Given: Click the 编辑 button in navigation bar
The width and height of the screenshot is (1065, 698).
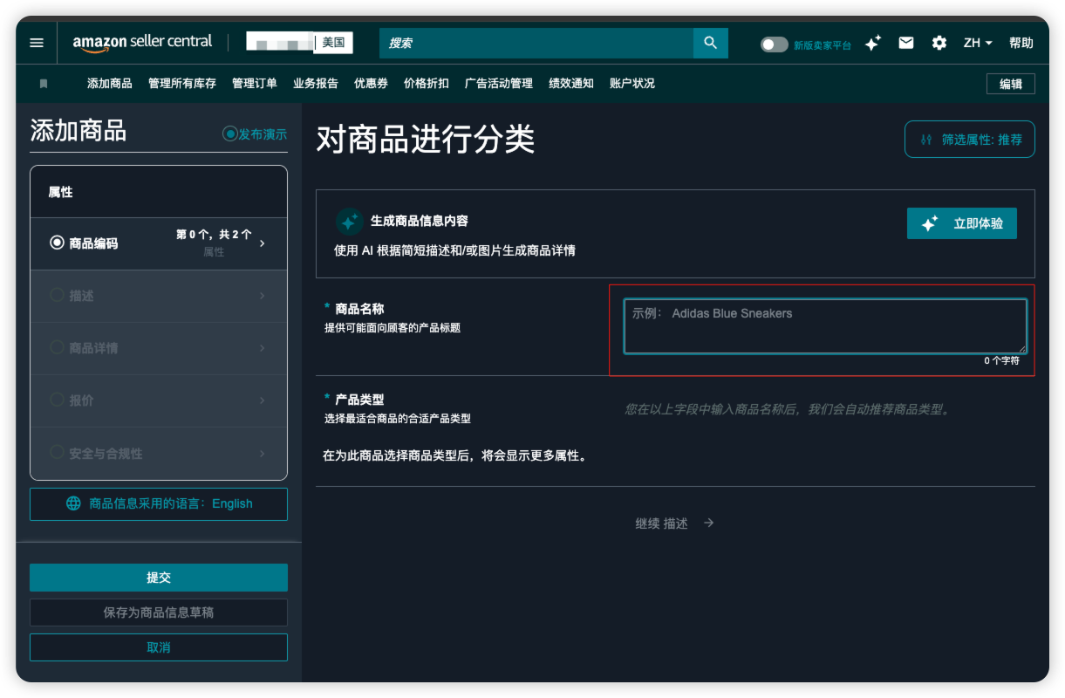Looking at the screenshot, I should point(1011,84).
